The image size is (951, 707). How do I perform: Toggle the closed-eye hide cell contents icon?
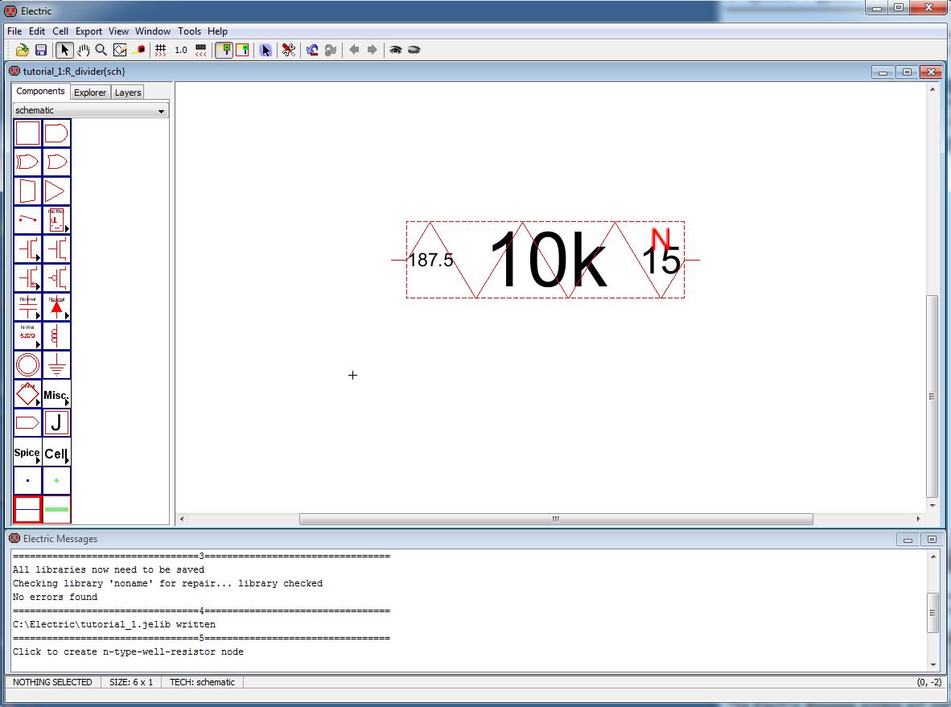click(x=414, y=50)
